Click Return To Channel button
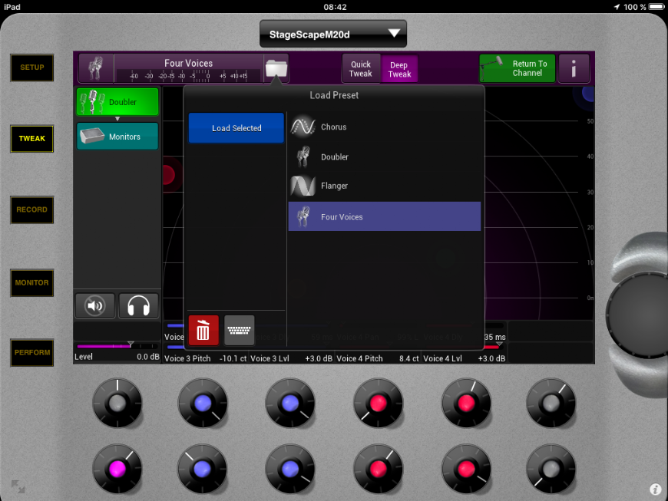 pos(517,68)
